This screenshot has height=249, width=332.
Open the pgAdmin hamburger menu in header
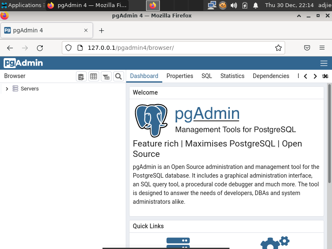(324, 63)
